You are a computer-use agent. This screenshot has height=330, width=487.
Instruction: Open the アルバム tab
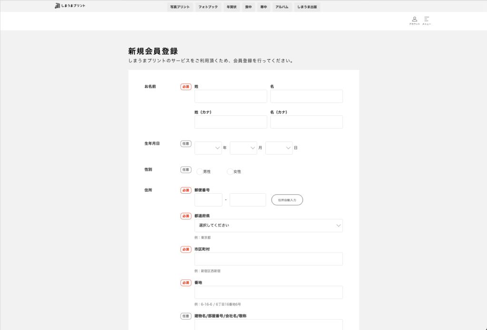282,7
